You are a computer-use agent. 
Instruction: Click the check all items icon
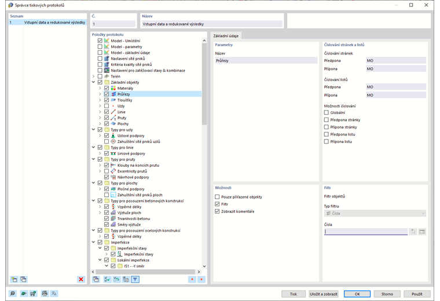tap(107, 279)
